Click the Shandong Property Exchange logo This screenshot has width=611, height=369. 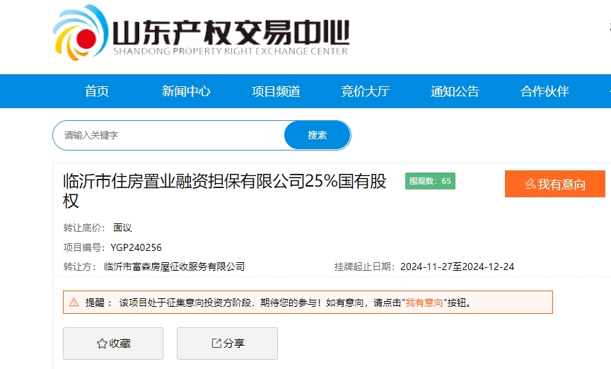tap(201, 33)
